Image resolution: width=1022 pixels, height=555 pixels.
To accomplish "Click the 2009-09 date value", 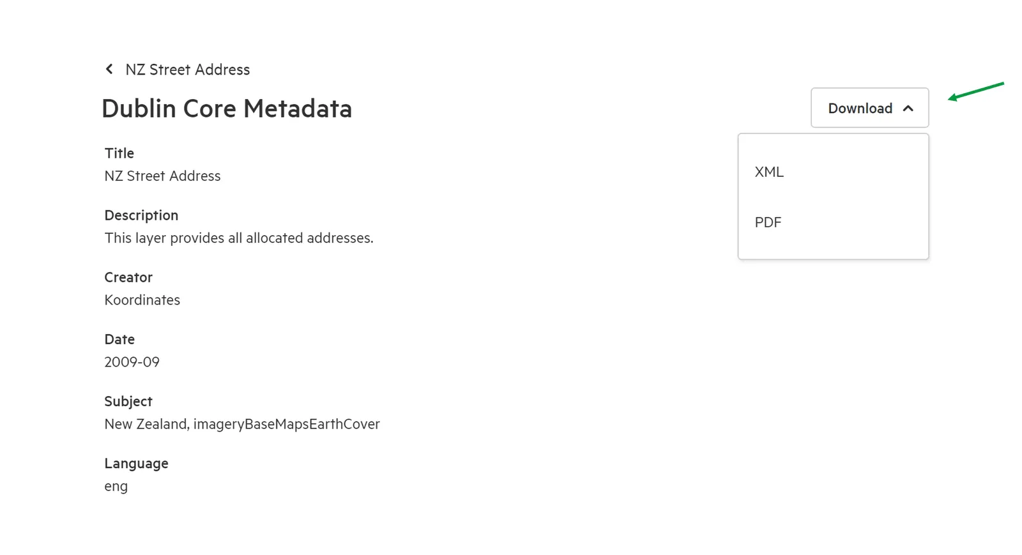I will coord(132,361).
